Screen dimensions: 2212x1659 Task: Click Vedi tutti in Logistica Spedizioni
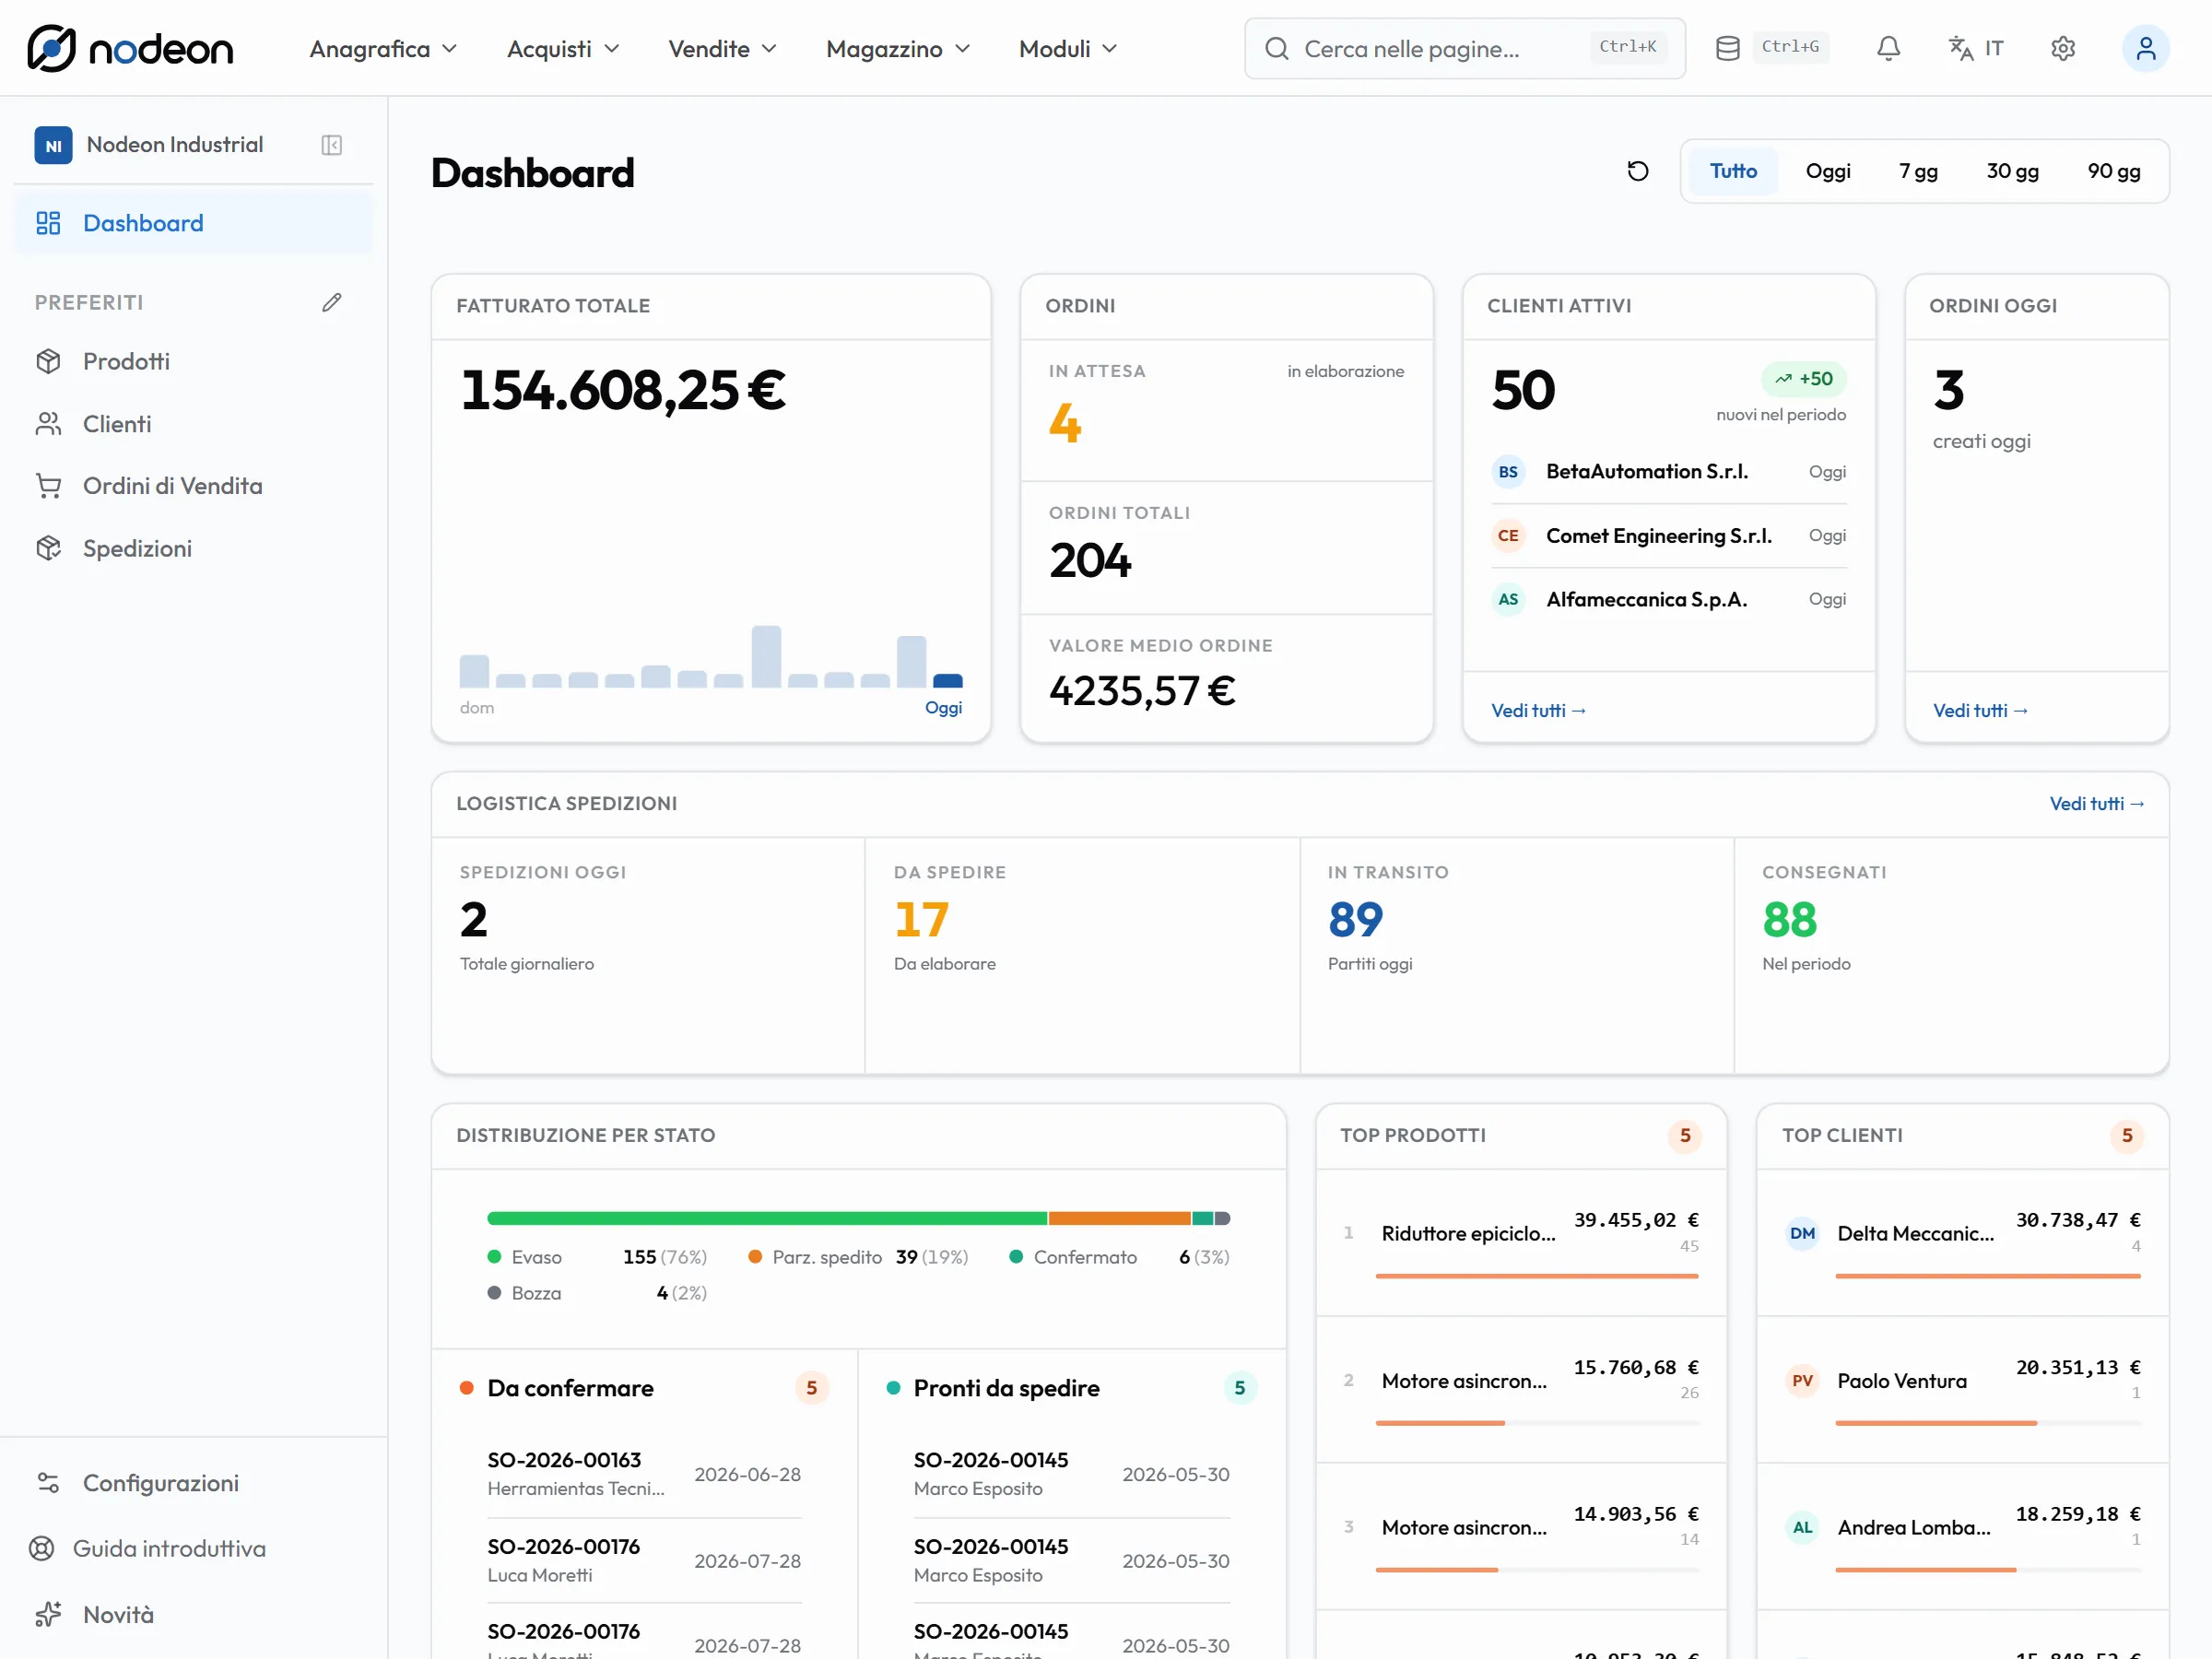[2096, 804]
